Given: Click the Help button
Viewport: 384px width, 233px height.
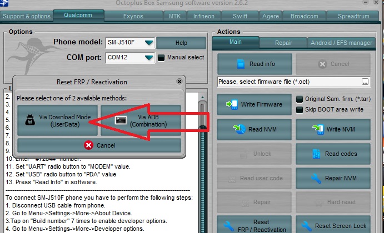Looking at the screenshot, I should pos(181,43).
